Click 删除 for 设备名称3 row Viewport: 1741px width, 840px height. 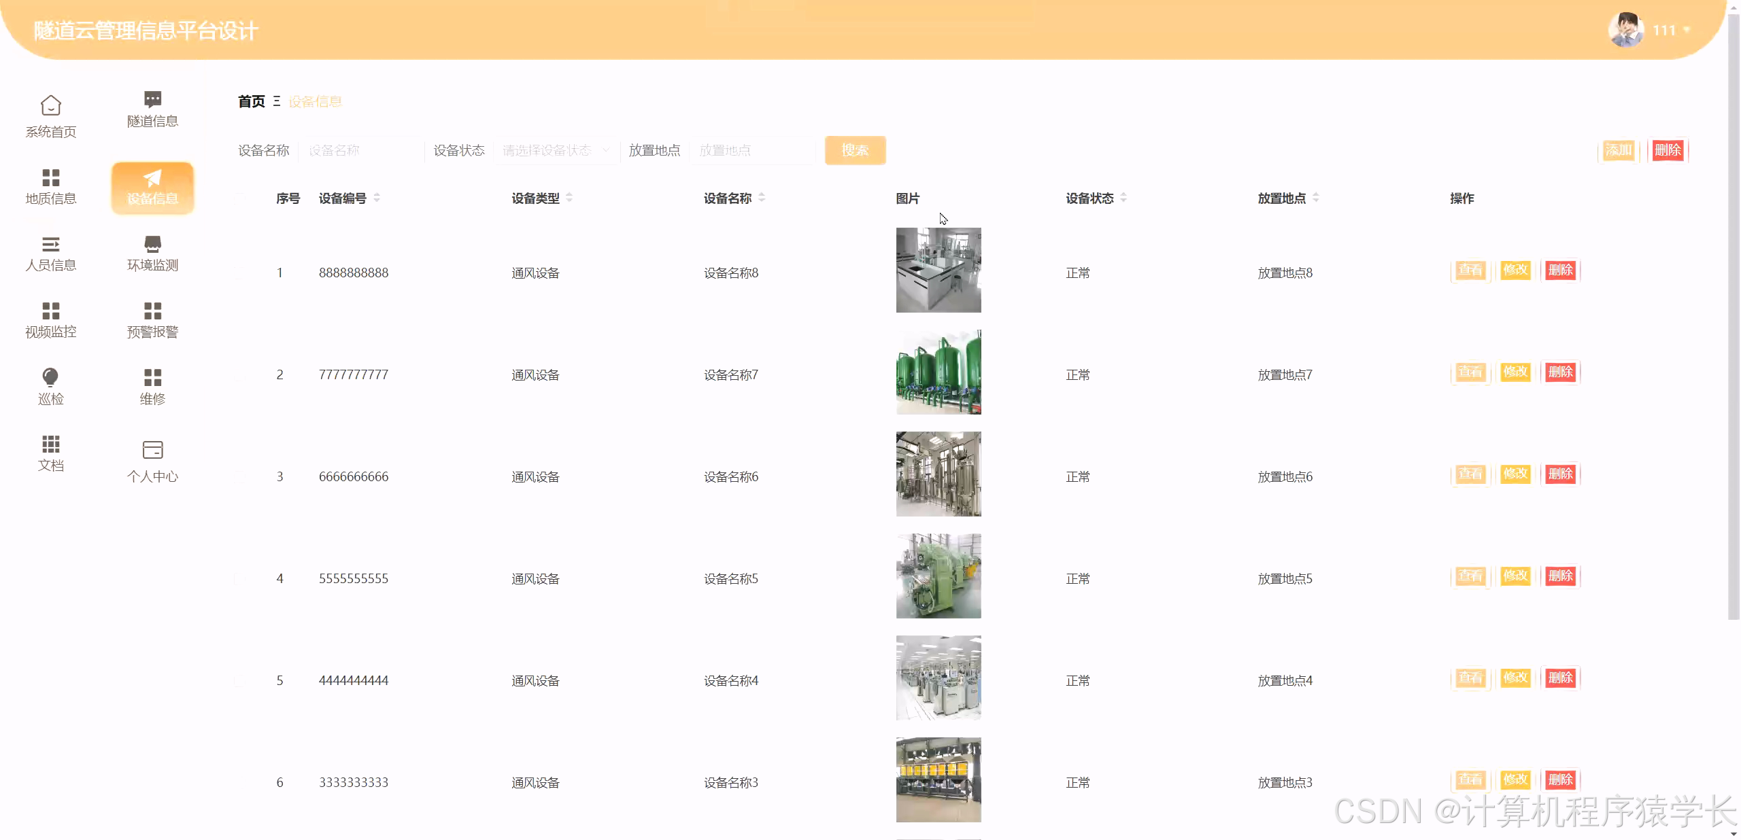click(x=1560, y=780)
